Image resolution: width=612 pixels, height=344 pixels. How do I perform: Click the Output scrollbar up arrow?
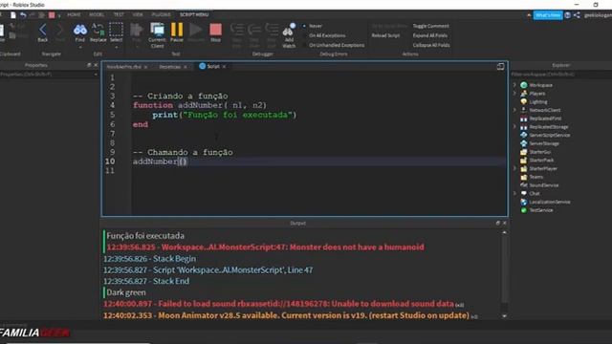(x=504, y=232)
